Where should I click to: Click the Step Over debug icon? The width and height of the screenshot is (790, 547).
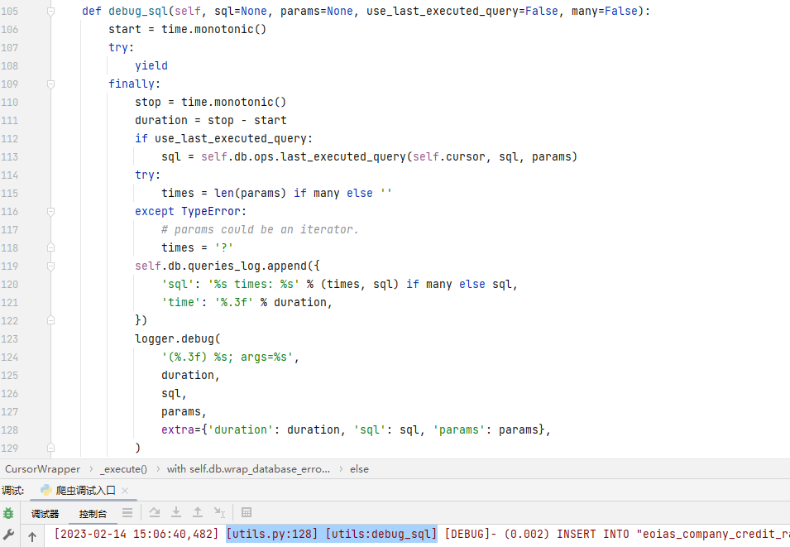[155, 513]
